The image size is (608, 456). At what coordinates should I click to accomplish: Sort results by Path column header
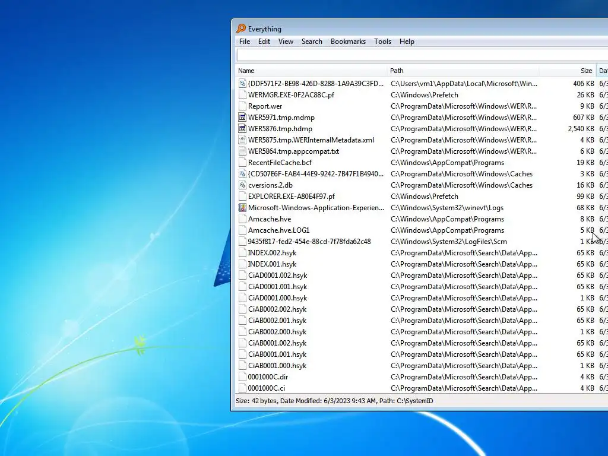pos(463,71)
